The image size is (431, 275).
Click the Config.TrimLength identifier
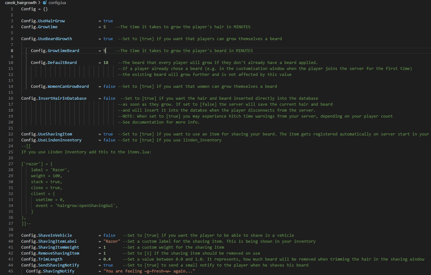[42, 259]
